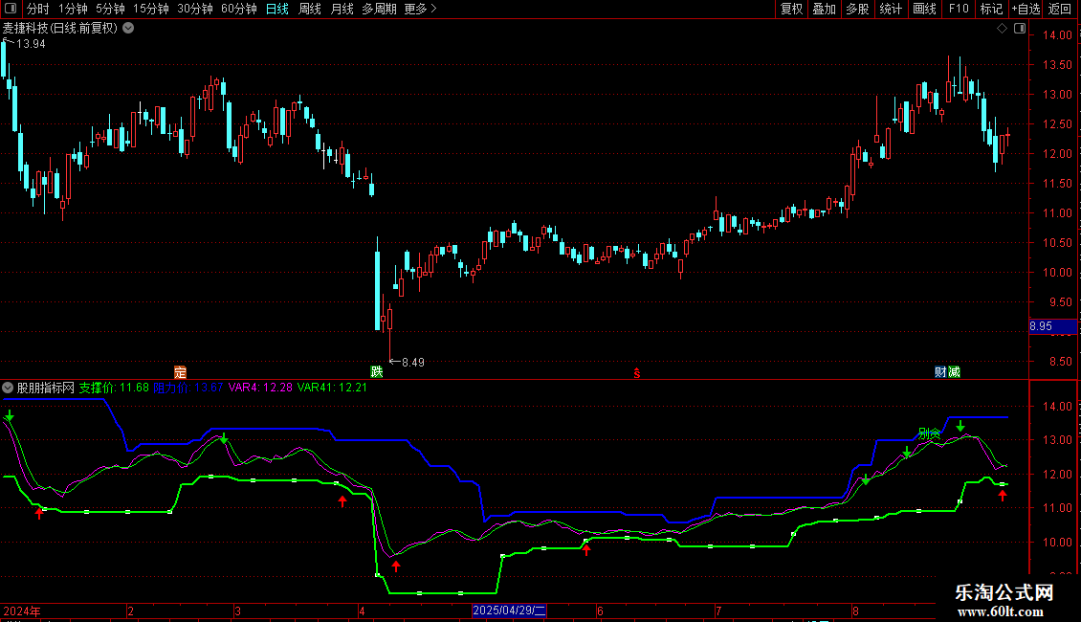Click the 多股 multi-stock button

[x=858, y=9]
